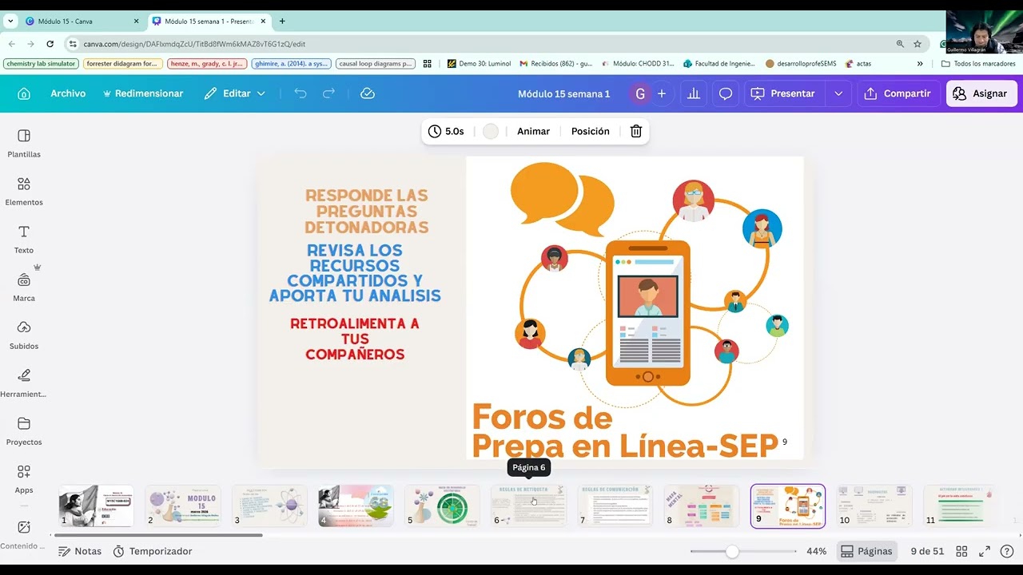The width and height of the screenshot is (1023, 575).
Task: Click the thumbnail strip horizontal scrollbar
Action: [159, 535]
